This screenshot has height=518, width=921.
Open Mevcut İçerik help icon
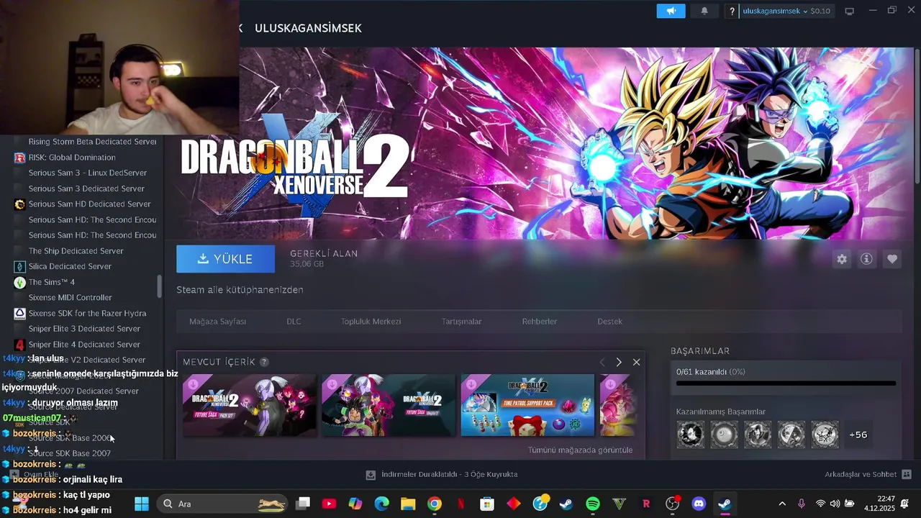pos(264,362)
